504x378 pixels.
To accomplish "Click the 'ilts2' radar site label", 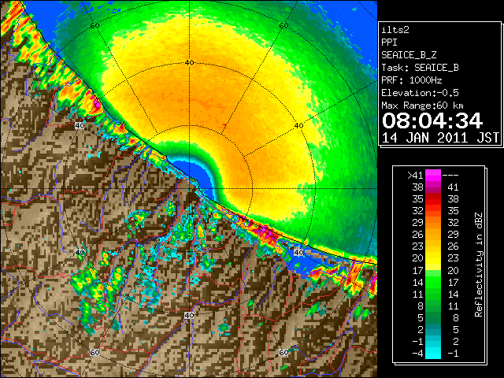I will (x=395, y=30).
